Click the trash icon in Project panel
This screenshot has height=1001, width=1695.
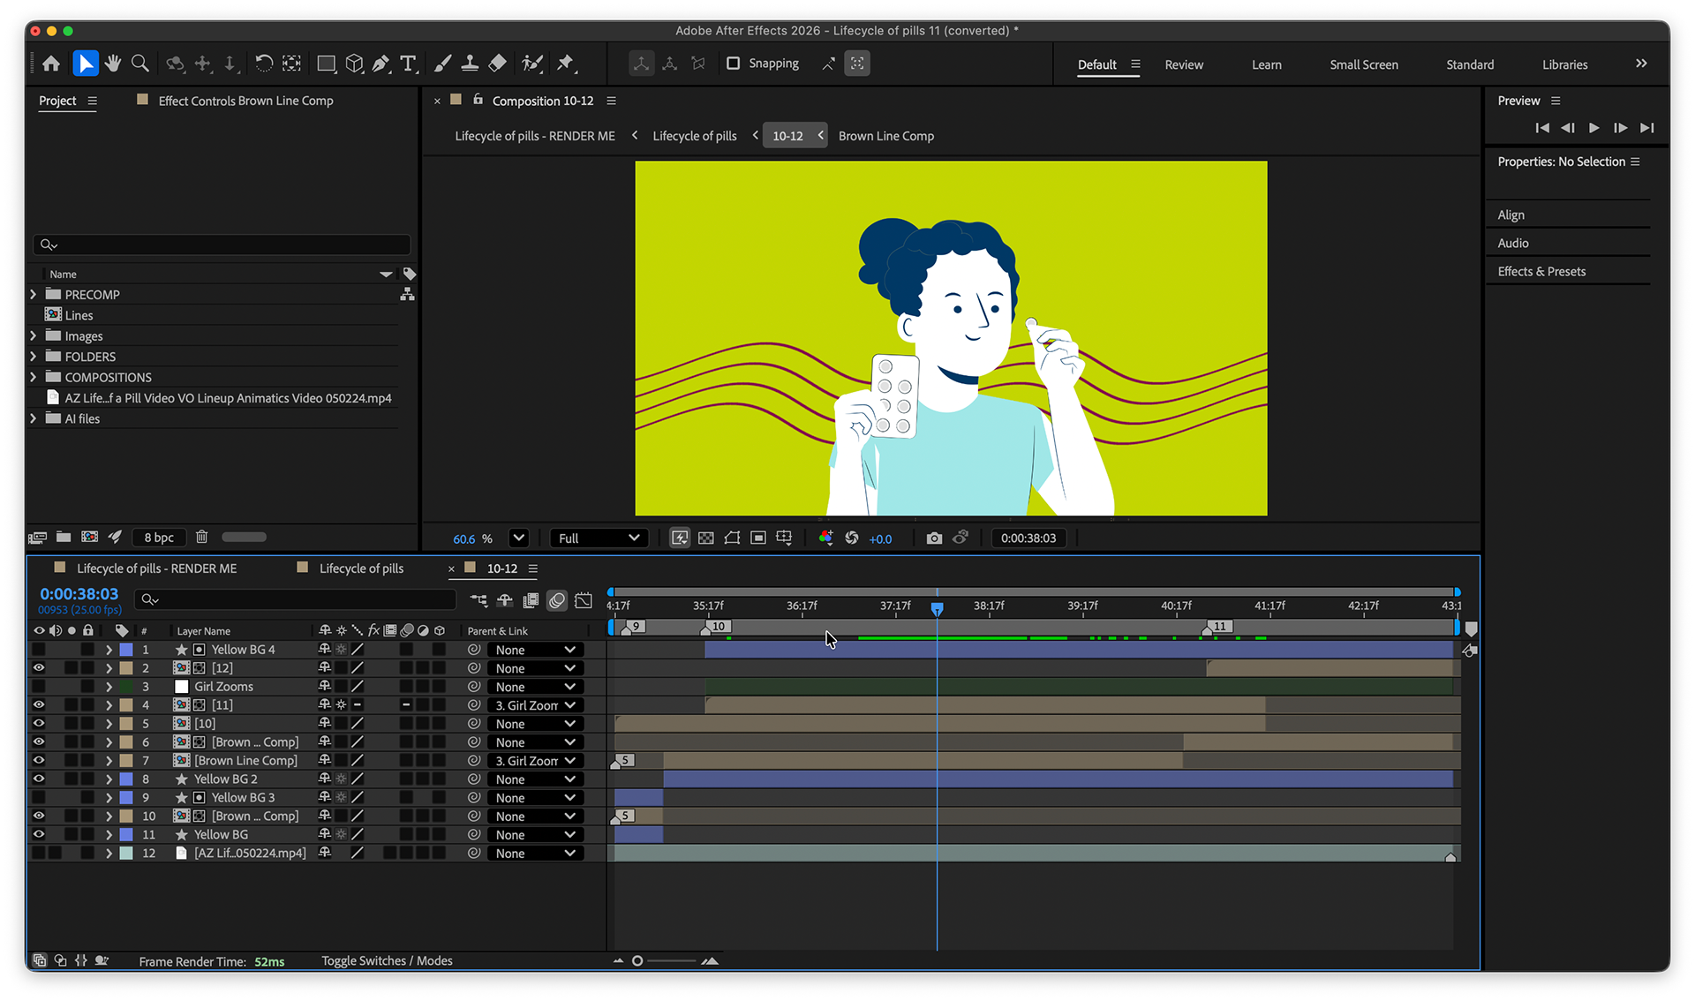tap(201, 537)
